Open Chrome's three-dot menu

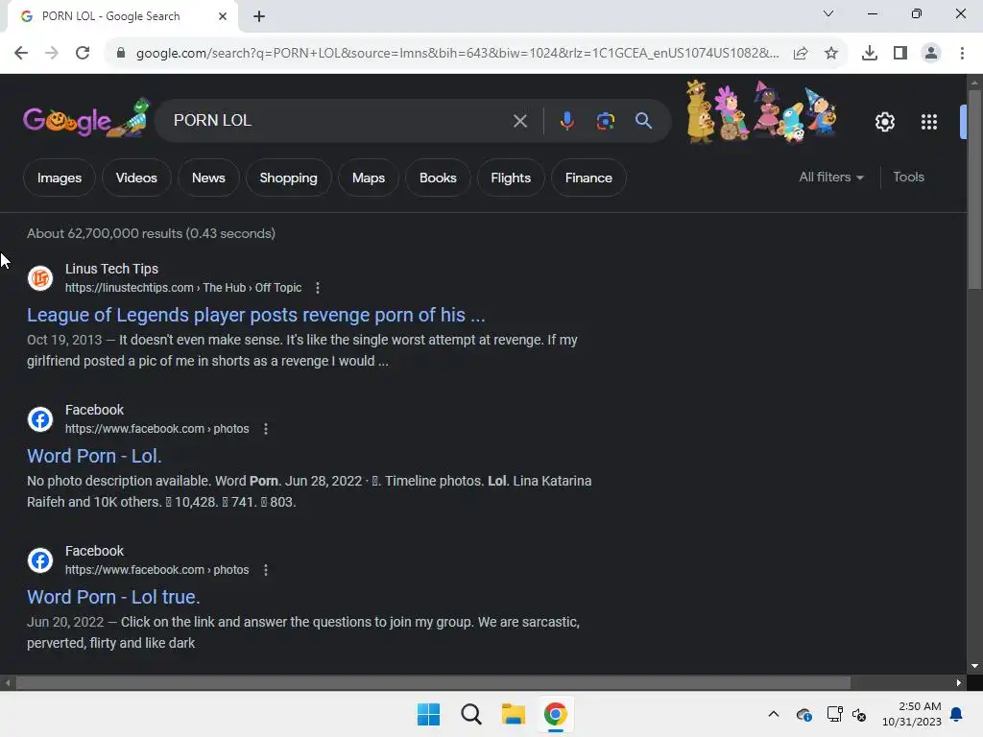click(962, 54)
